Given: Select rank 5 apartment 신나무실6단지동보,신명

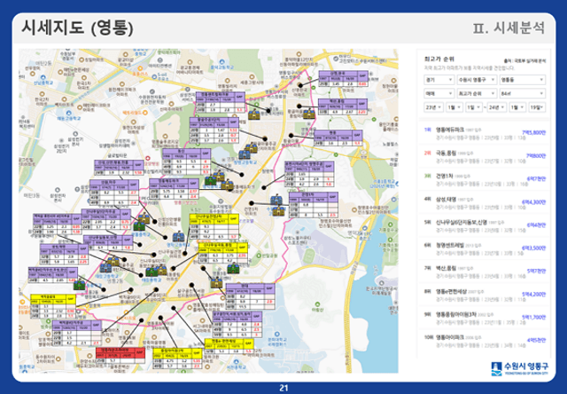Looking at the screenshot, I should point(485,225).
